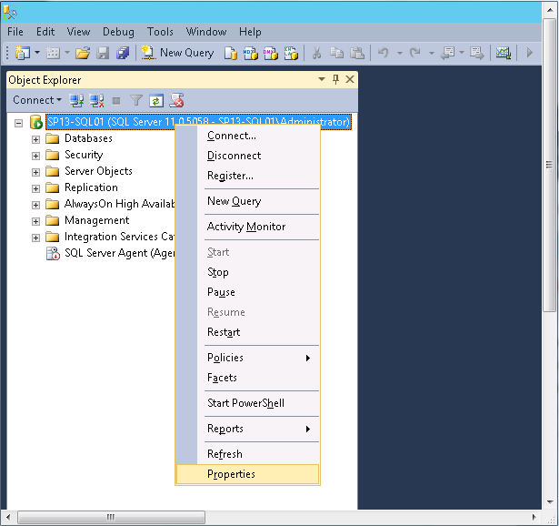Open Object Explorer window position dropdown
The image size is (559, 526).
tap(322, 79)
